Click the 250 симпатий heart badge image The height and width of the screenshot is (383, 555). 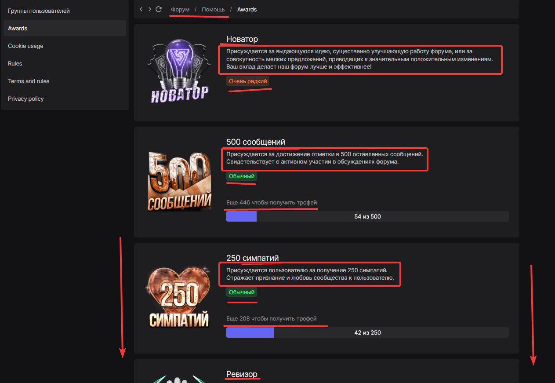tap(178, 297)
